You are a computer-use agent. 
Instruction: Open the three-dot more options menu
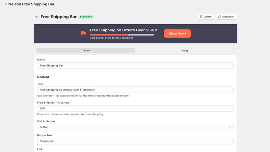pyautogui.click(x=265, y=4)
